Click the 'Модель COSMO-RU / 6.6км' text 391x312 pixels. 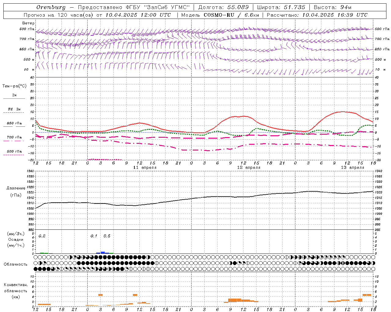(220, 15)
